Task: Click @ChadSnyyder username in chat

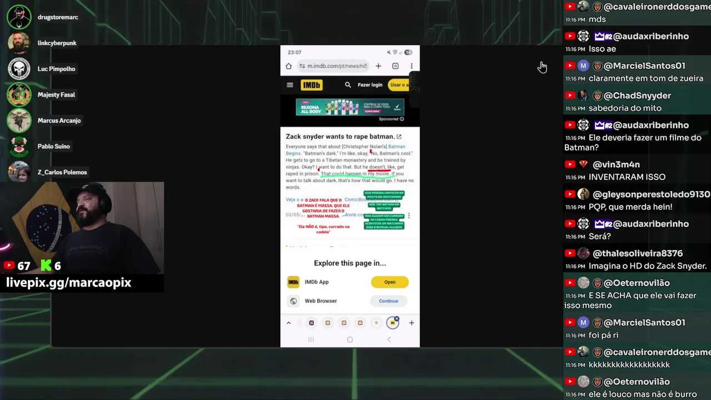Action: [638, 96]
